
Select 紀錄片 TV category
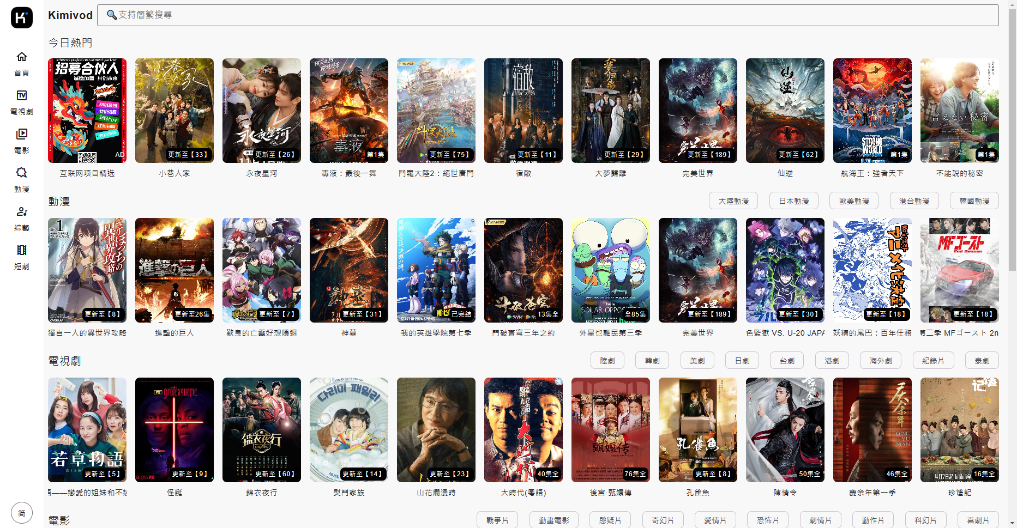(x=933, y=361)
